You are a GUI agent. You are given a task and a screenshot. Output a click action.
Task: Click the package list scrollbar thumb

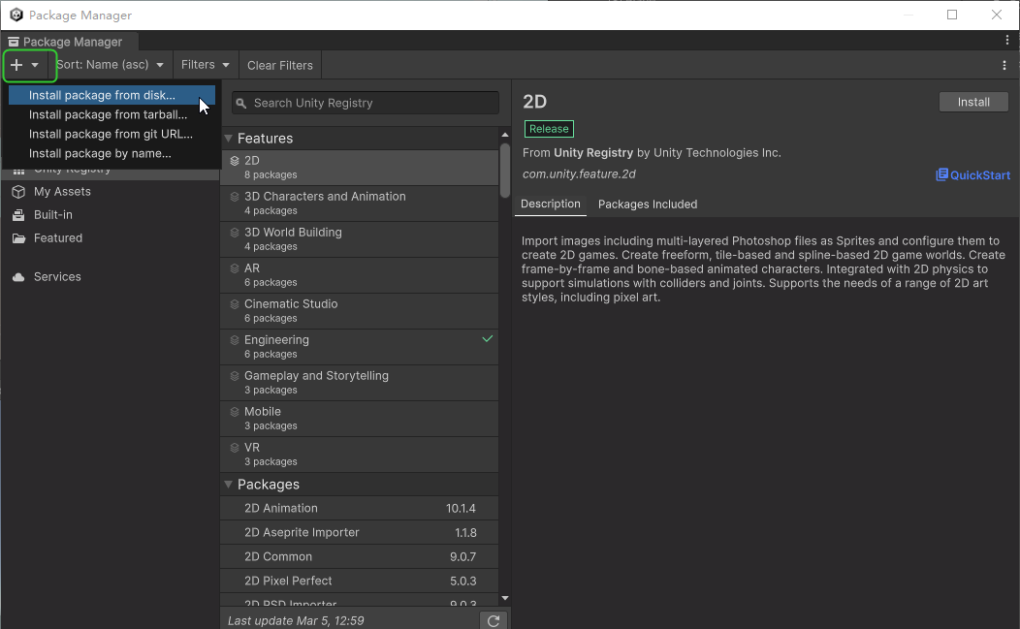point(505,170)
